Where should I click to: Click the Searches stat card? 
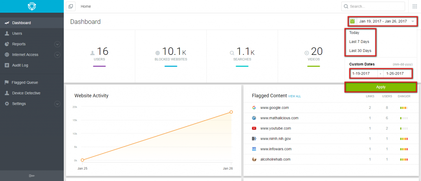pos(242,56)
